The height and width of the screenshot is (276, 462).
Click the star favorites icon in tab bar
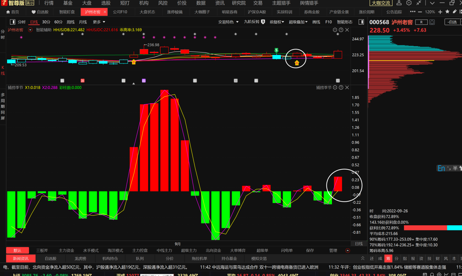click(x=447, y=12)
